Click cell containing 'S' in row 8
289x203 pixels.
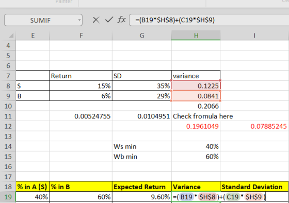pos(33,86)
